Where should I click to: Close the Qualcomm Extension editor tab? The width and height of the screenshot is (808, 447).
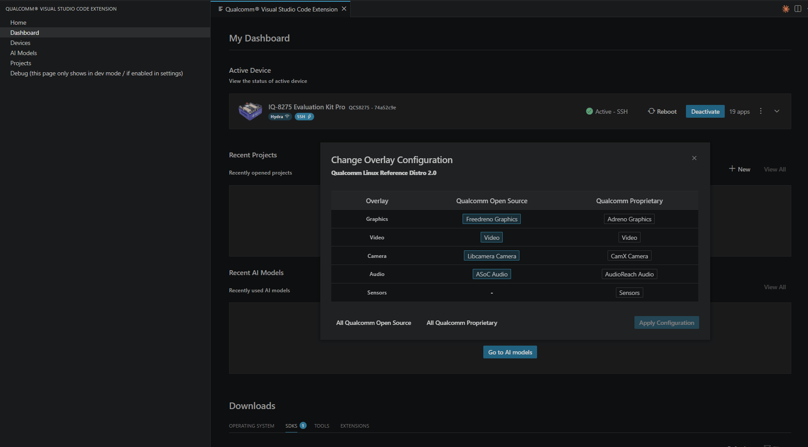(344, 9)
